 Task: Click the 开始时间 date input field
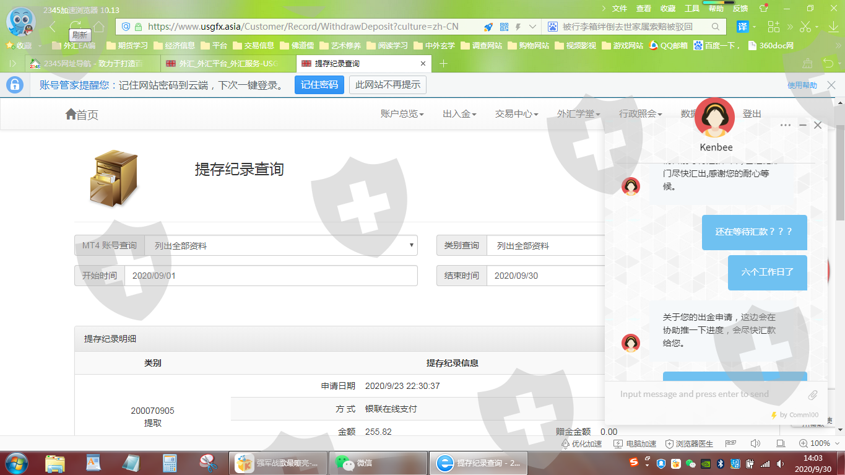point(271,276)
